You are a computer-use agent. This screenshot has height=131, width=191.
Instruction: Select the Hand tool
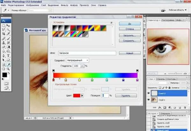pos(4,69)
